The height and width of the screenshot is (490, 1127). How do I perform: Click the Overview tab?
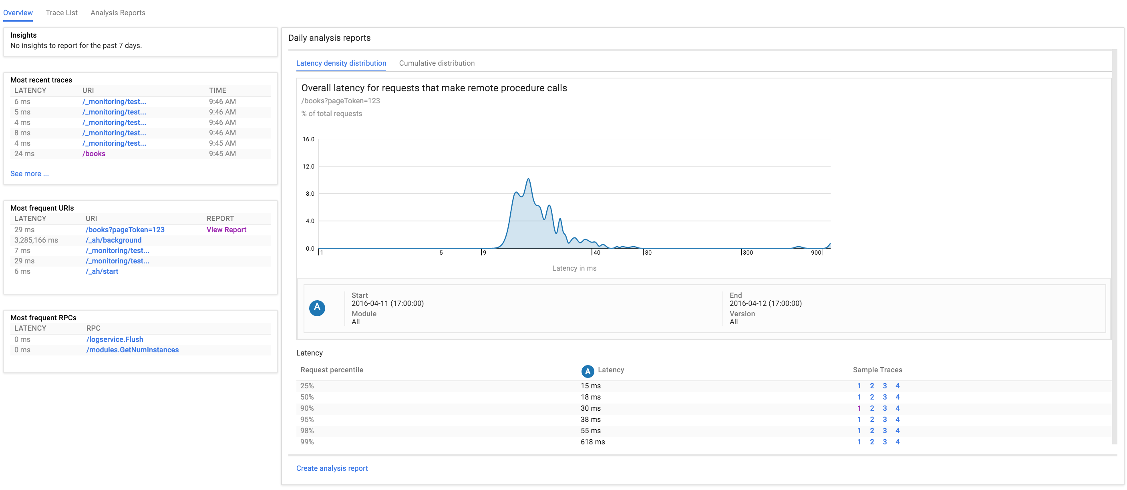19,12
